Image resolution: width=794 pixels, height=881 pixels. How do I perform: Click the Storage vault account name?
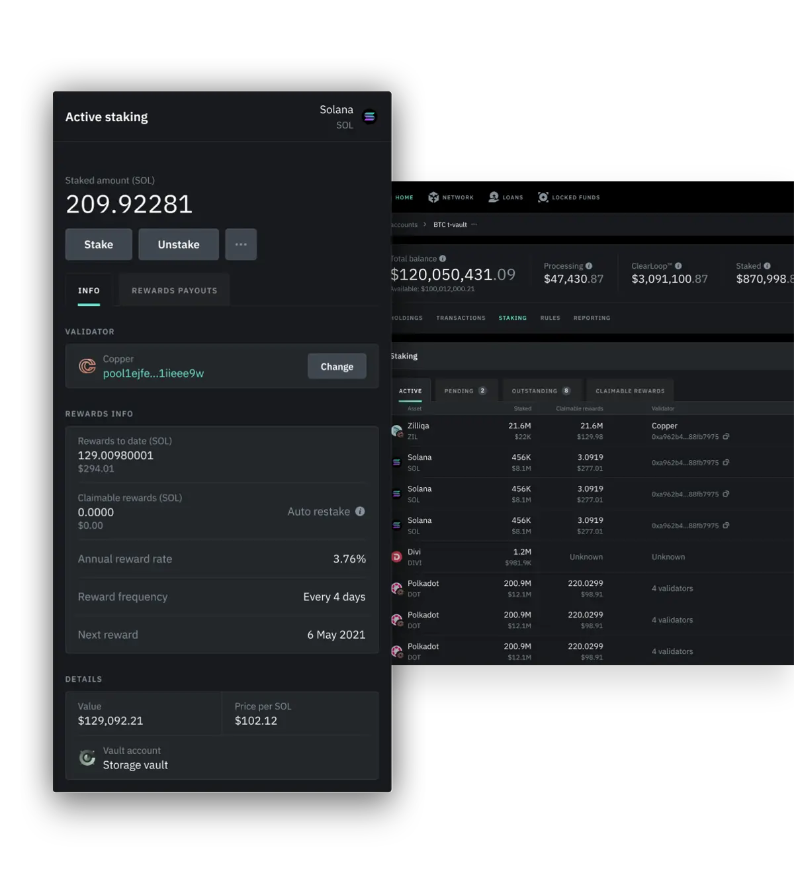[x=136, y=765]
